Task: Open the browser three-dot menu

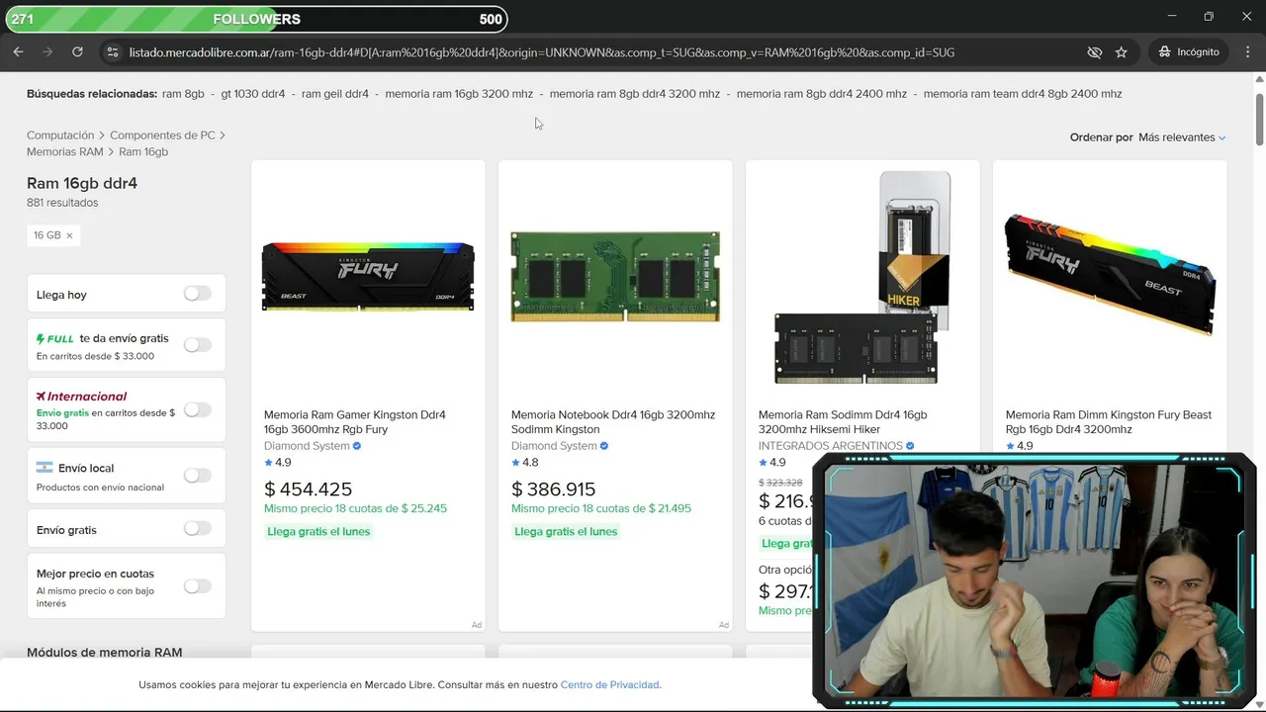Action: (x=1246, y=51)
